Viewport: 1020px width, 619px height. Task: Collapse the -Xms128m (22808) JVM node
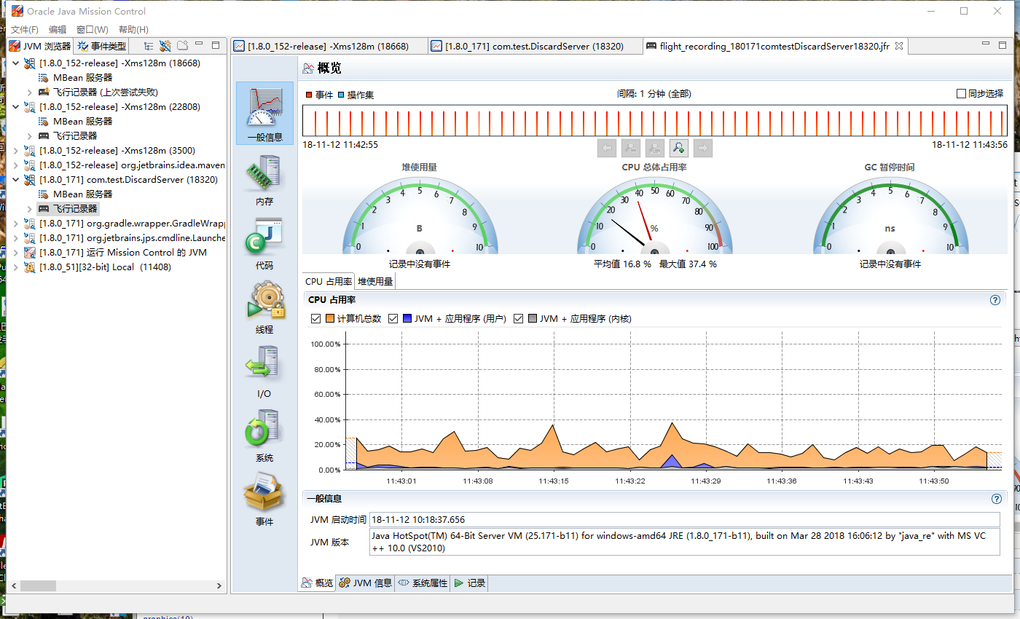click(x=16, y=107)
